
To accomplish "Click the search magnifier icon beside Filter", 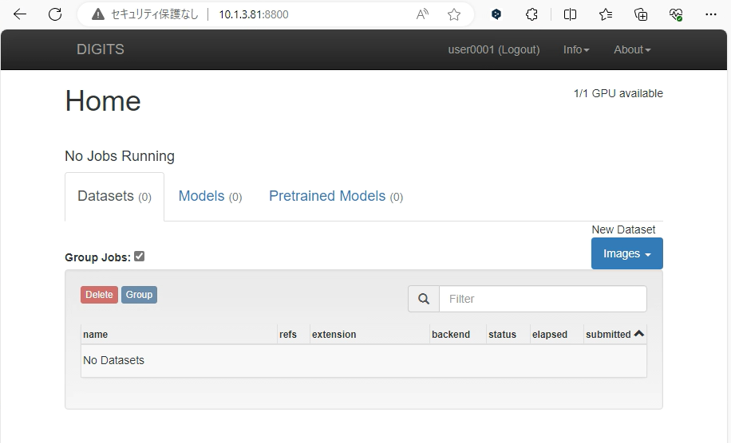I will tap(424, 299).
